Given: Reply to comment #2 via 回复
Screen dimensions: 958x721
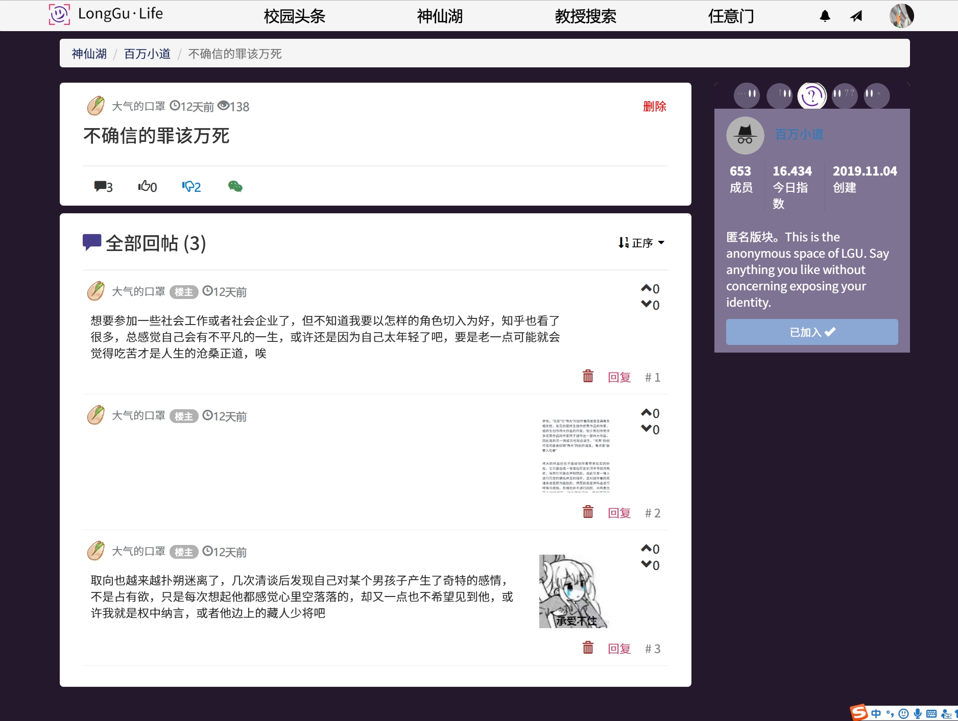Looking at the screenshot, I should (x=619, y=513).
